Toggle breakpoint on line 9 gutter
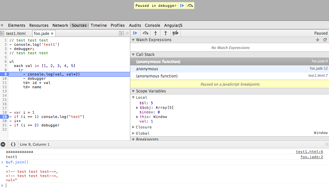 [4, 74]
